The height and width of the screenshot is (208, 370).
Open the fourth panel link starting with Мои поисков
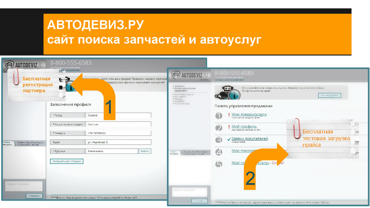coord(244,151)
